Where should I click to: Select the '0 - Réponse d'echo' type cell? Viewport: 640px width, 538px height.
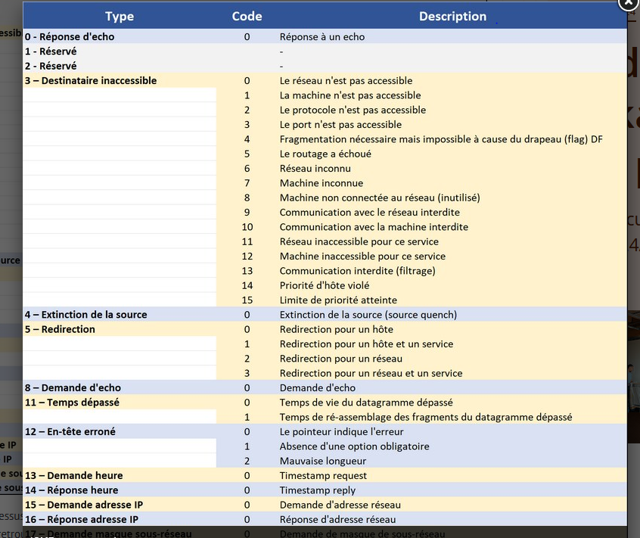click(x=70, y=36)
